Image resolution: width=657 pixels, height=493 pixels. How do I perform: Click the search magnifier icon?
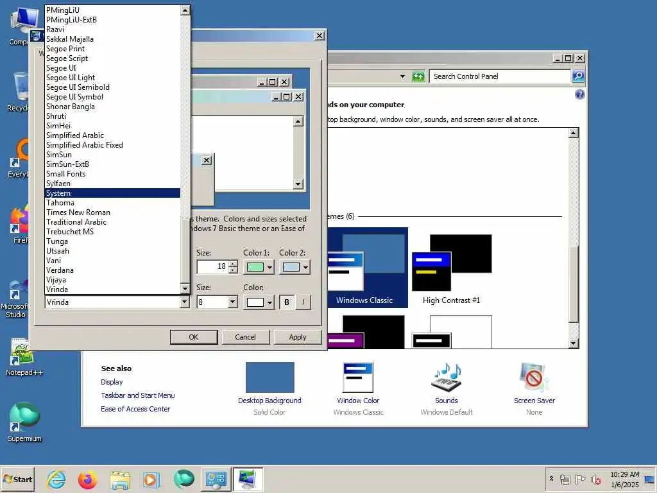tap(578, 76)
